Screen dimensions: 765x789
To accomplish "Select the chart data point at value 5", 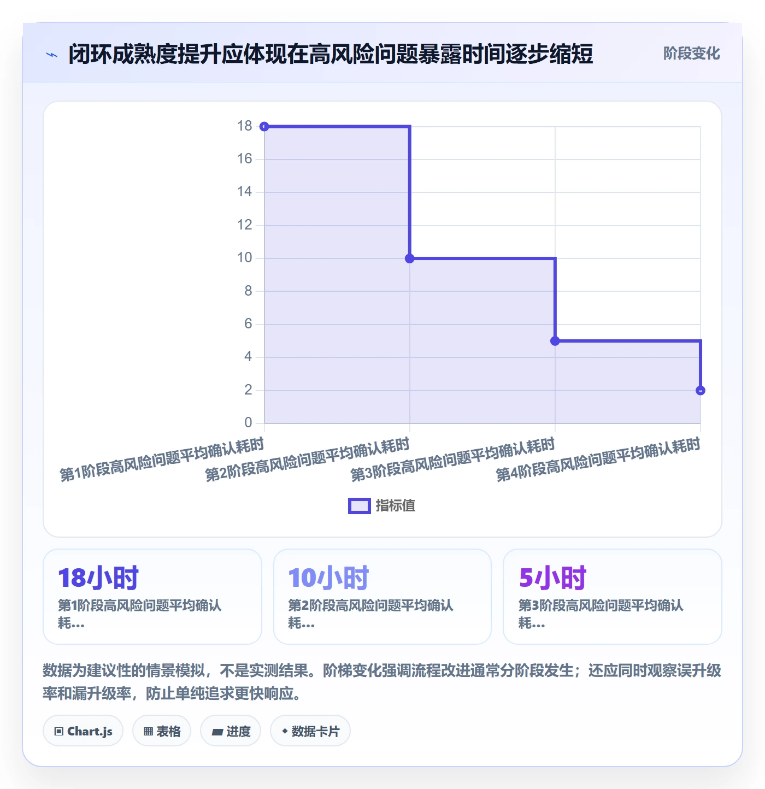I will click(x=555, y=341).
